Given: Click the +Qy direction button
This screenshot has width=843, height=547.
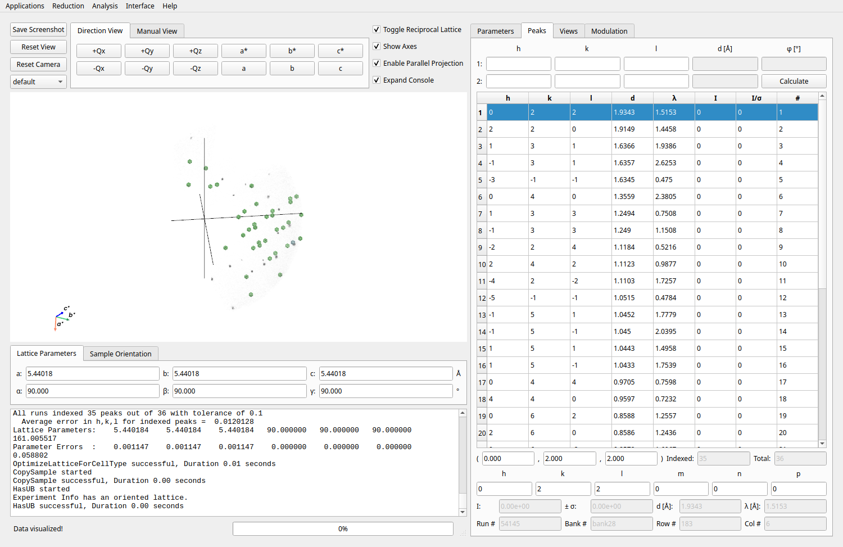Looking at the screenshot, I should click(147, 51).
